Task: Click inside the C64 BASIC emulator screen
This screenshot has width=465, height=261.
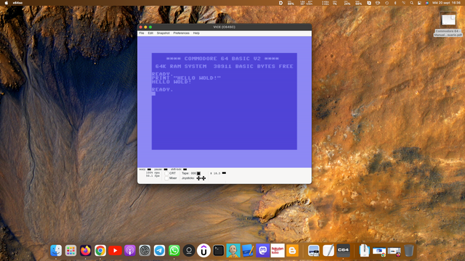Action: (x=225, y=101)
